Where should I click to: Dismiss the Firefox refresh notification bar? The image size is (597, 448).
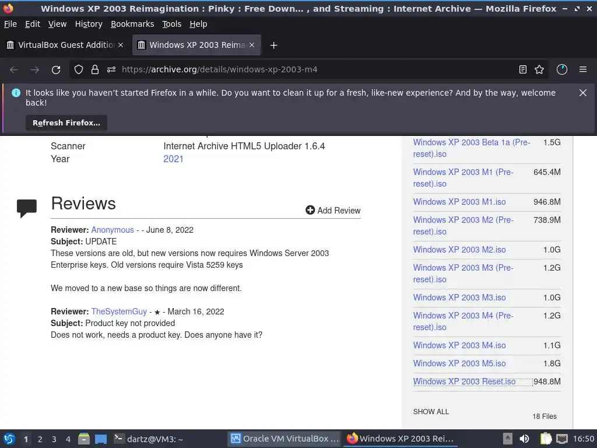583,93
